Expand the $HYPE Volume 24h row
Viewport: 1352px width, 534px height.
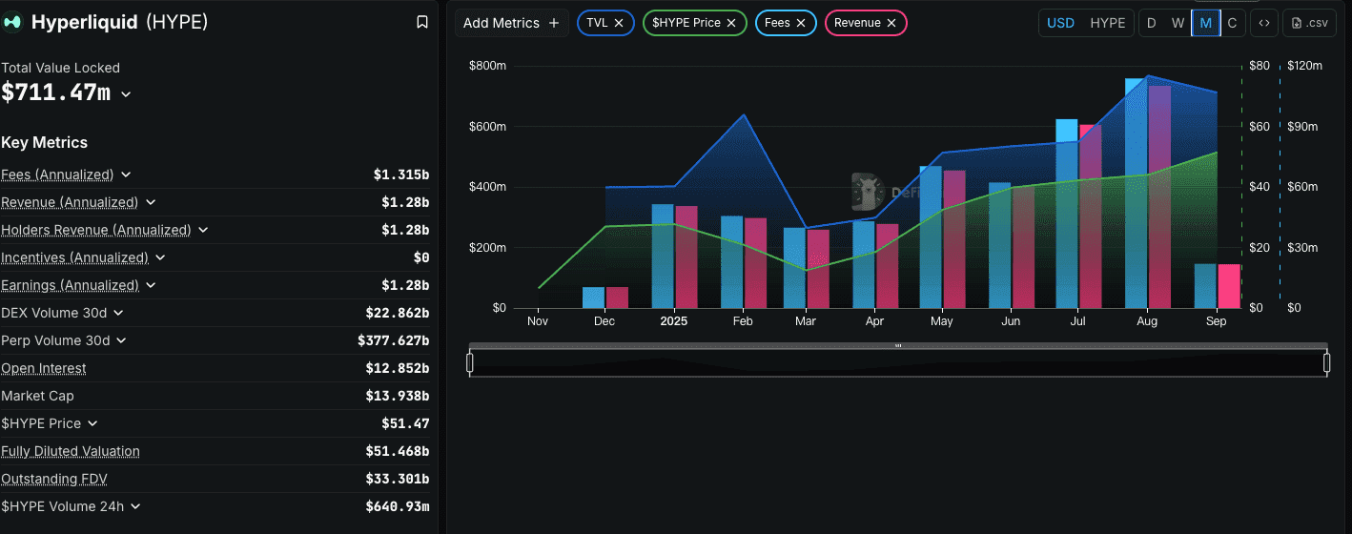click(135, 506)
